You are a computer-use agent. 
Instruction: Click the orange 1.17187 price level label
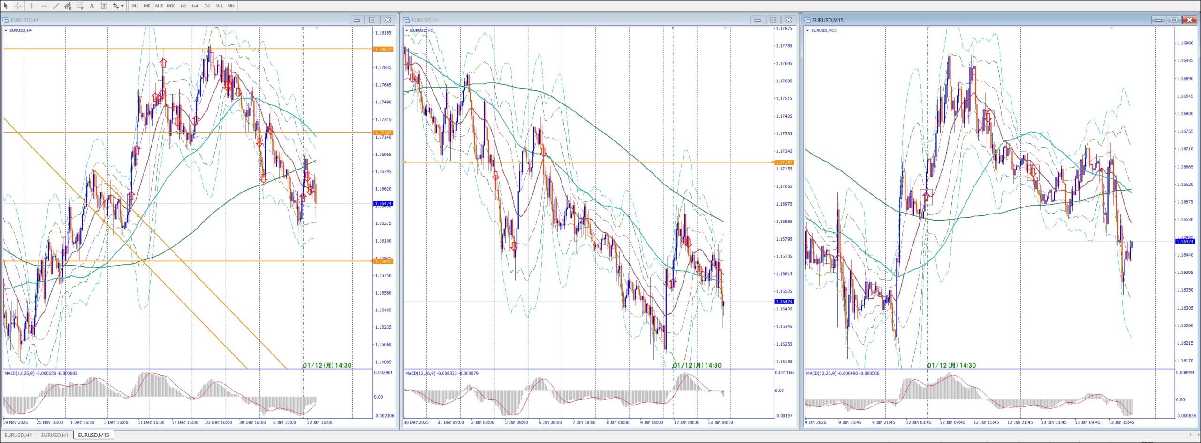383,133
